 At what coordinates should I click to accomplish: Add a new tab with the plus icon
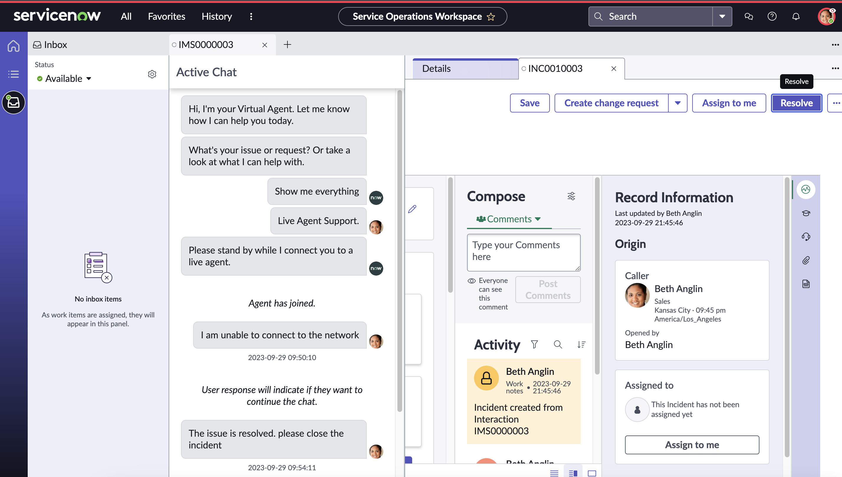click(x=287, y=44)
